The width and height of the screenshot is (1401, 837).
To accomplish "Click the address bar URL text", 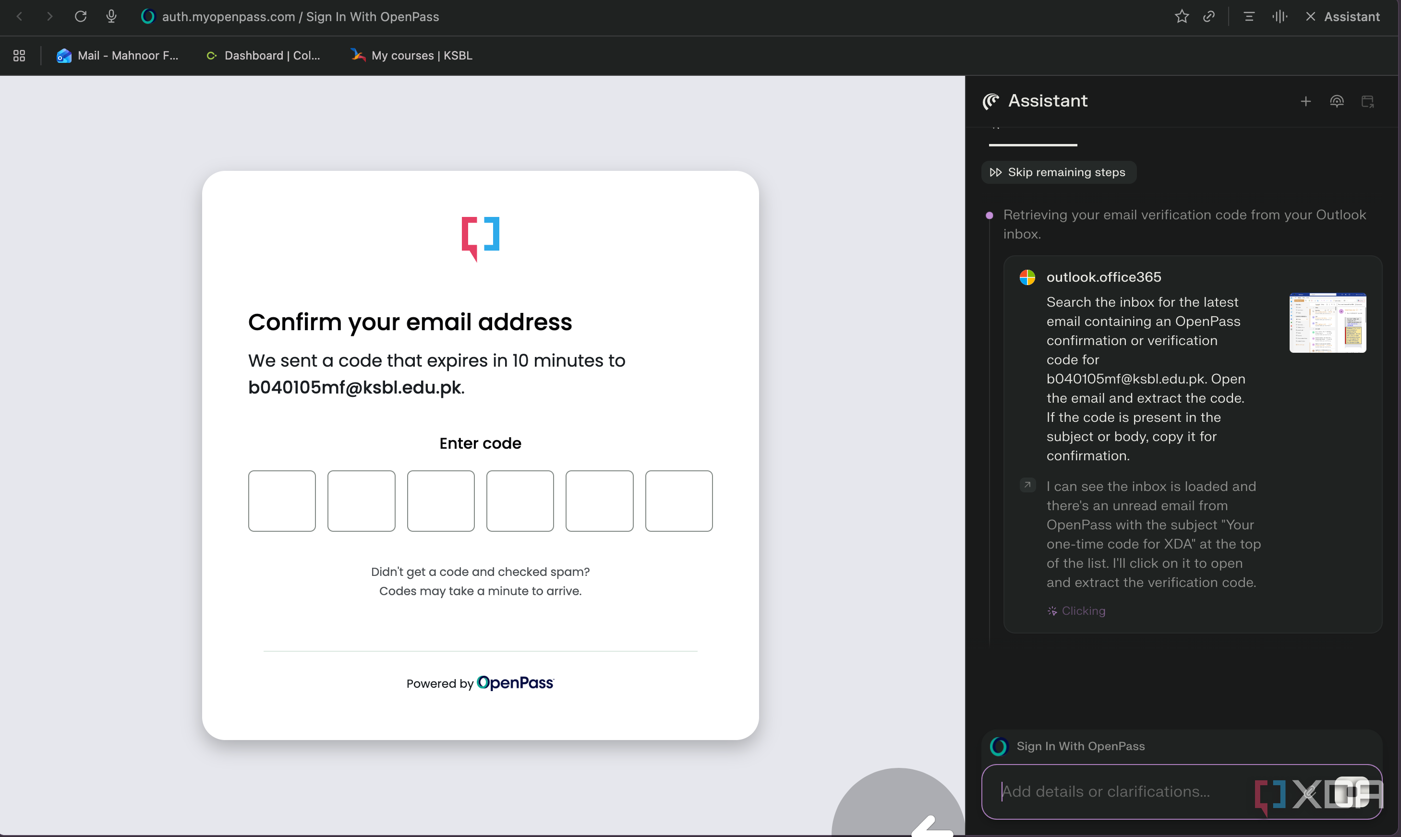I will click(x=300, y=16).
